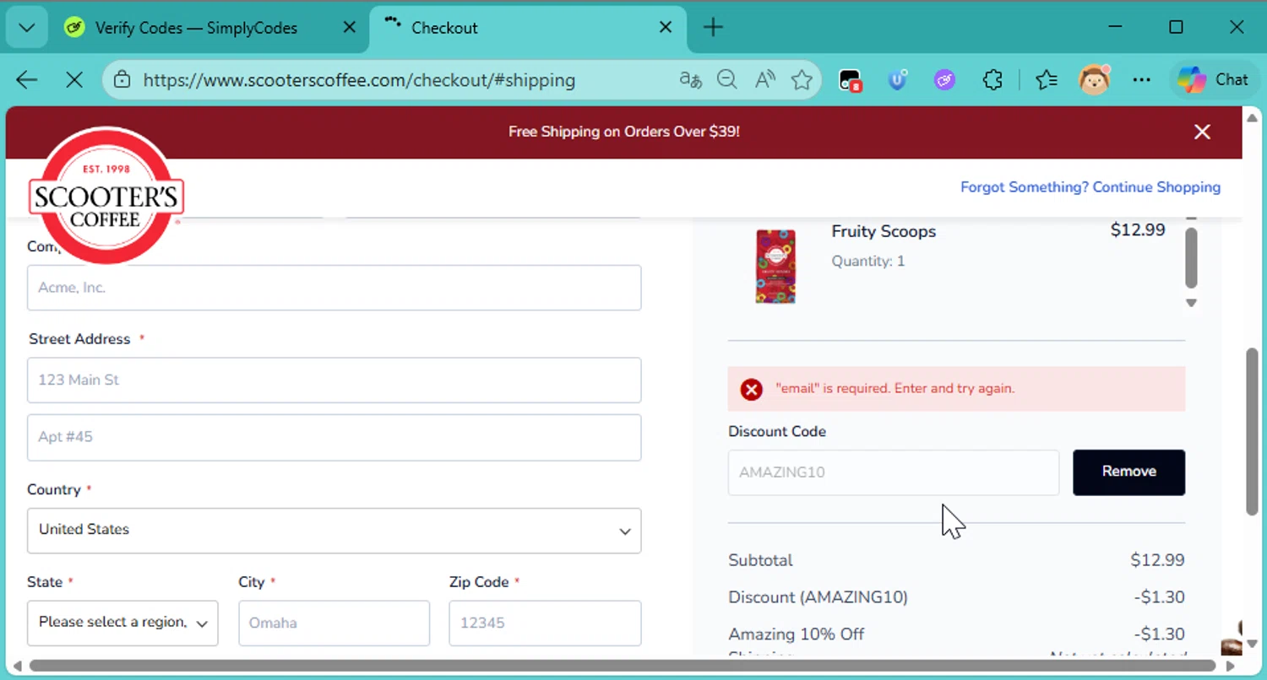Image resolution: width=1267 pixels, height=680 pixels.
Task: Open the Country dropdown
Action: click(334, 530)
